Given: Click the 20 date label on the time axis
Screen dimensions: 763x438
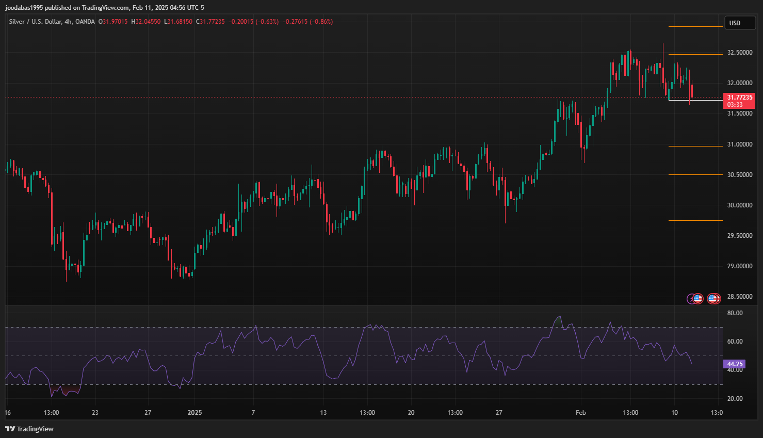Looking at the screenshot, I should coord(411,413).
